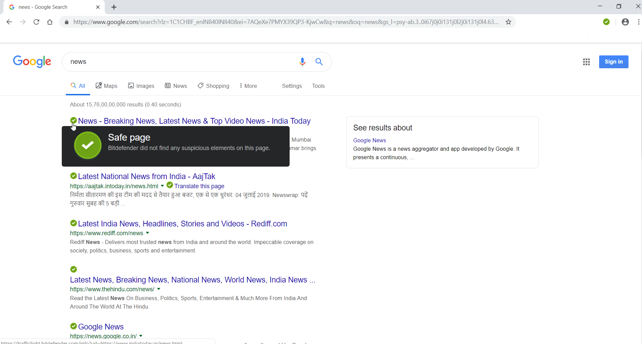Viewport: 642px width, 344px height.
Task: Switch to the Shopping tab
Action: 213,86
